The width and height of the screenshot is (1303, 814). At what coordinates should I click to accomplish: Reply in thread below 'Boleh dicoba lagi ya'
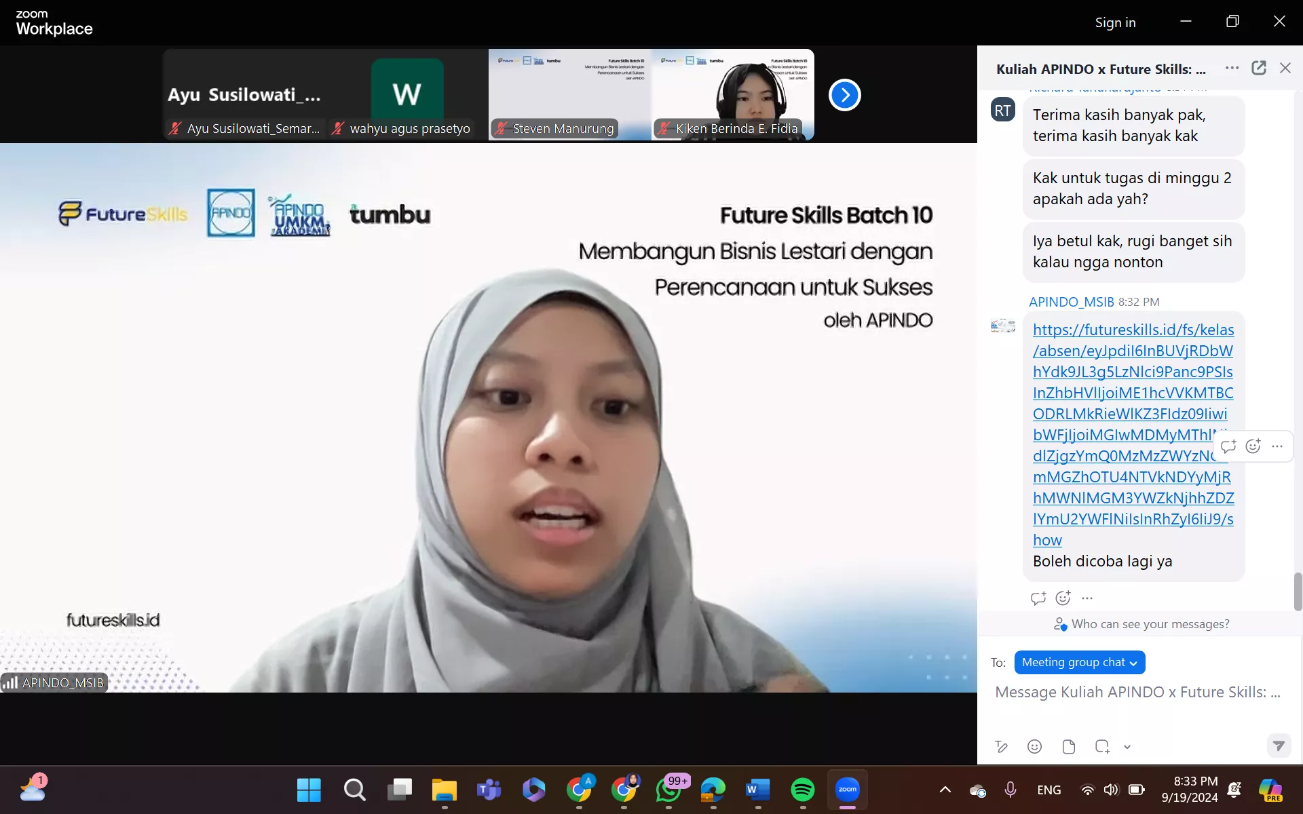click(1038, 598)
